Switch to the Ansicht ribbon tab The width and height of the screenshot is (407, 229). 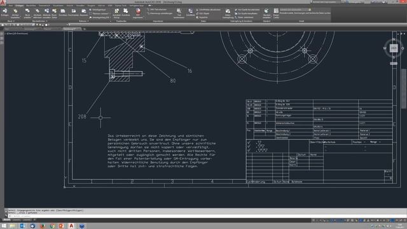click(70, 6)
